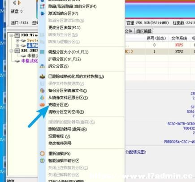The width and height of the screenshot is (195, 182).
Task: Select the purple 未格式化 tree item
Action: (x=30, y=61)
